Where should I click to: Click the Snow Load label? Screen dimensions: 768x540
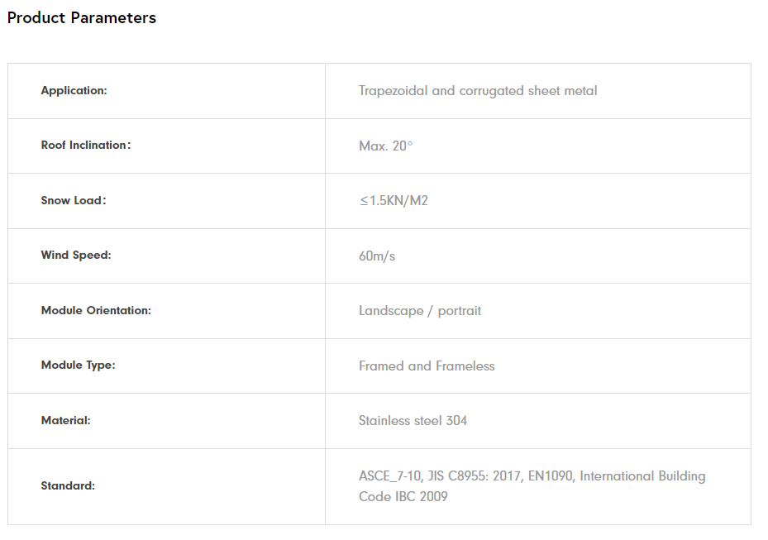pos(73,200)
